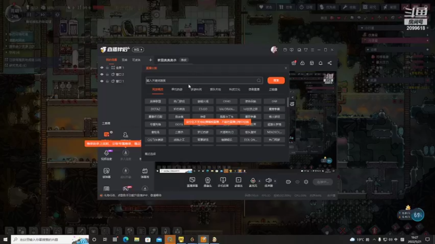Screen dimensions: 435x244
Task: Click the add scene plus icon
Action: (x=151, y=60)
